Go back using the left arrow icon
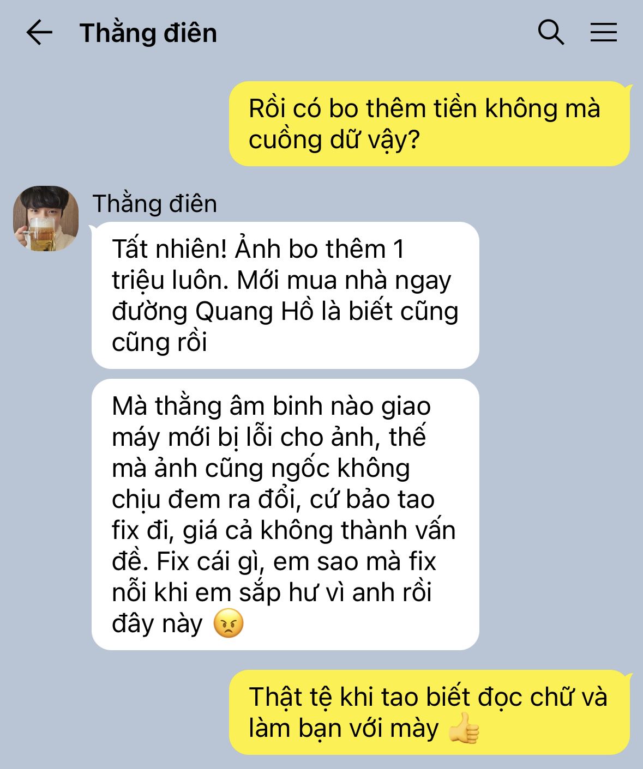This screenshot has height=769, width=643. [39, 32]
